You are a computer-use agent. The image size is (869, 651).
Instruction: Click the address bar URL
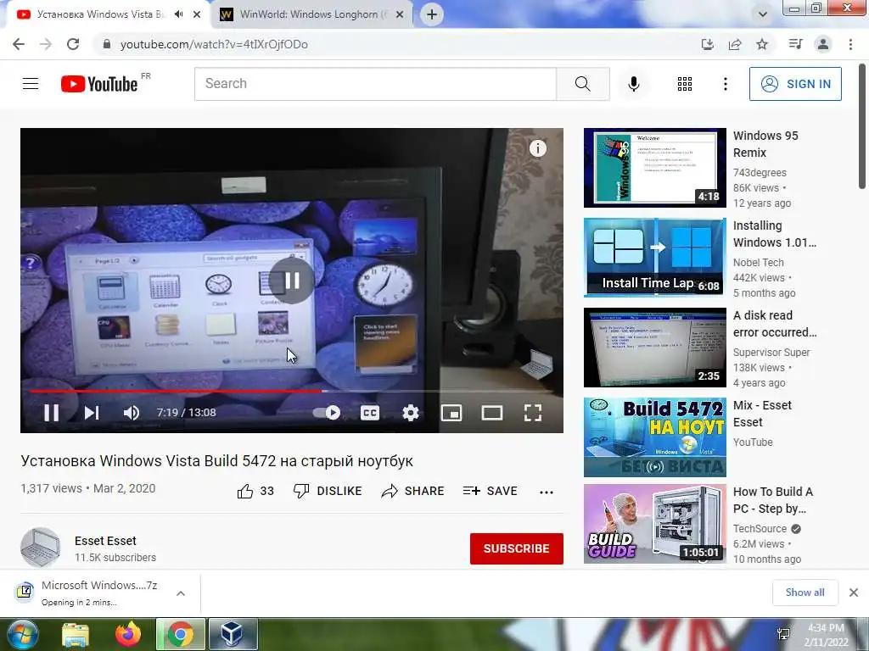pos(214,44)
